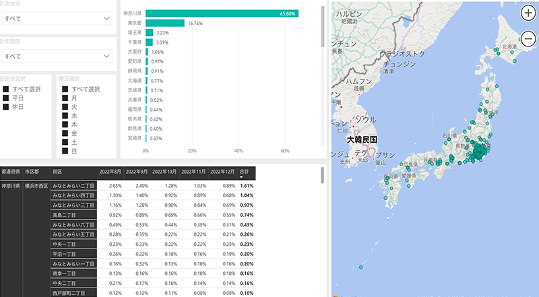Select the 高島二丁目 row label
539x297 pixels.
pos(65,213)
